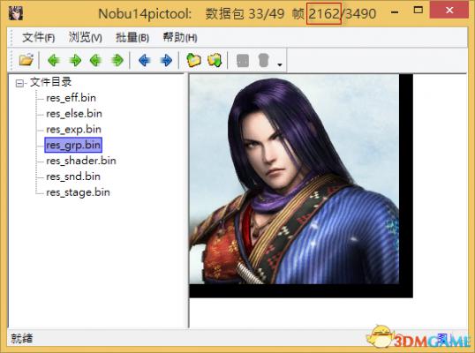Collapse the 文件目录 tree node
Screen dimensions: 475x353
pyautogui.click(x=19, y=83)
